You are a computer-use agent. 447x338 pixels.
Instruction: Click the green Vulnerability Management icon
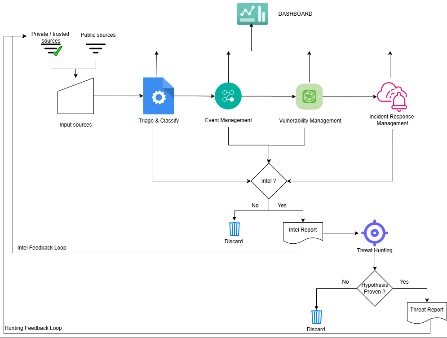tap(309, 97)
